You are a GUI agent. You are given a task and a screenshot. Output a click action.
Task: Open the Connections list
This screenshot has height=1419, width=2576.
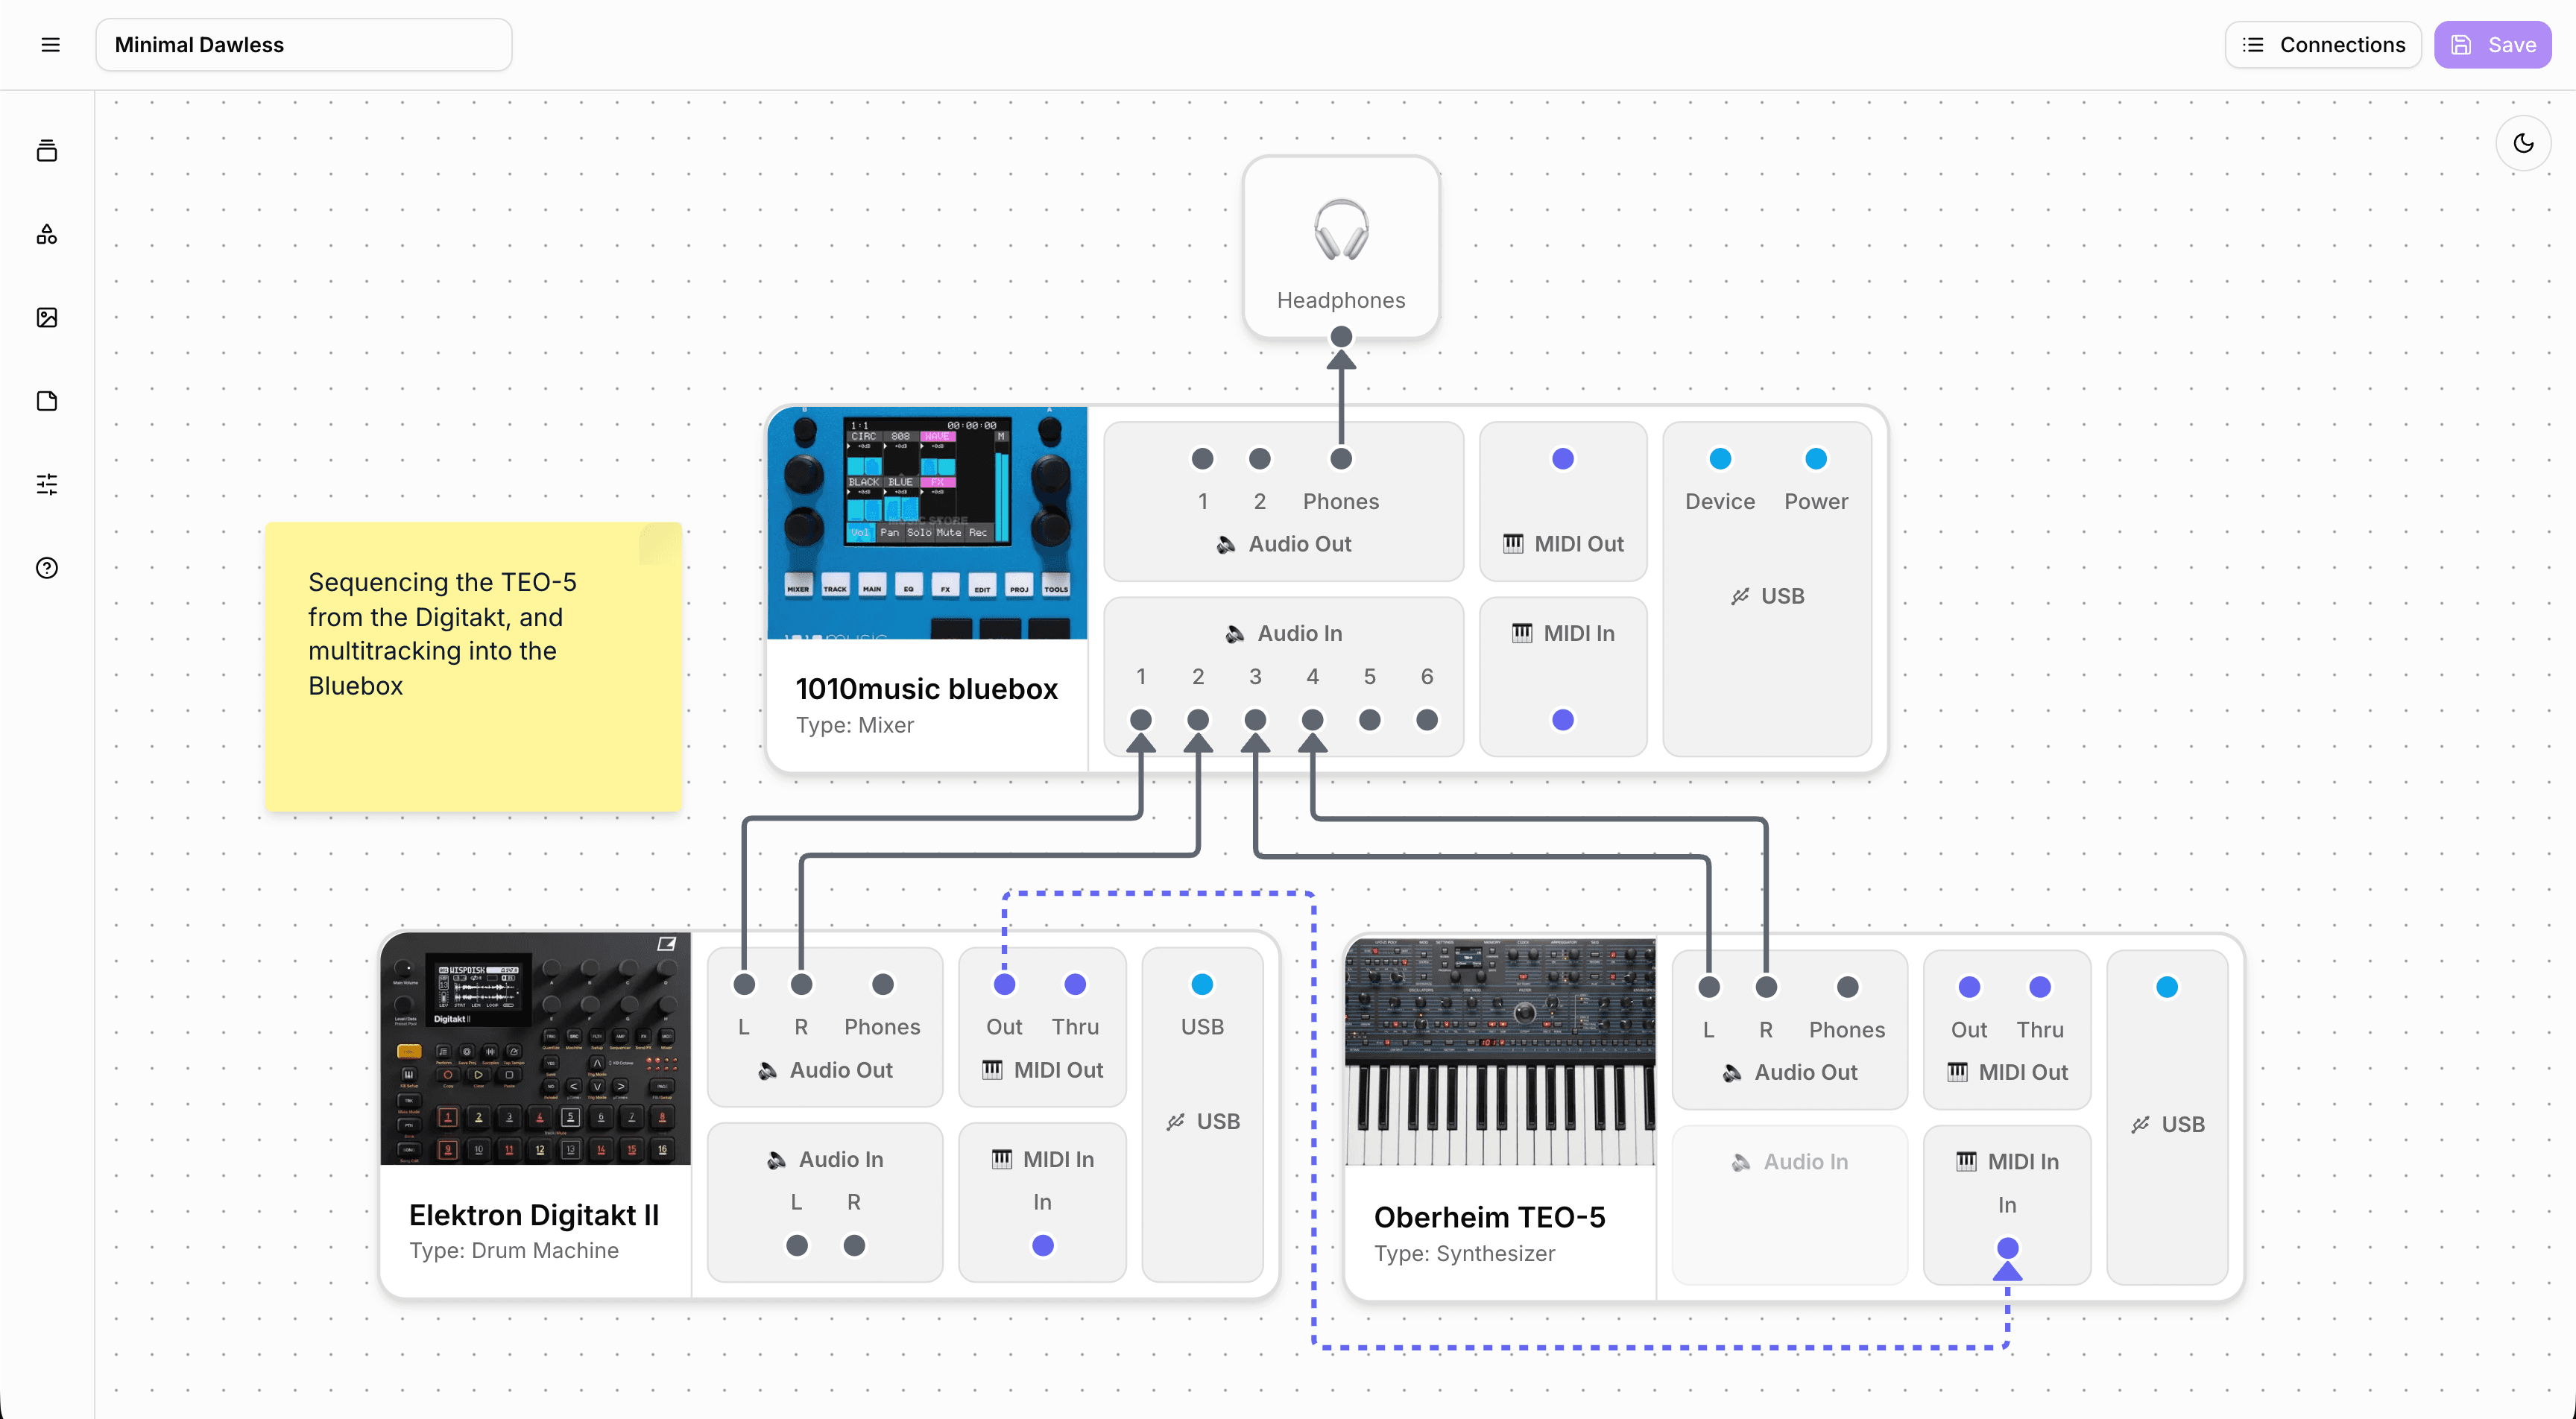tap(2322, 45)
